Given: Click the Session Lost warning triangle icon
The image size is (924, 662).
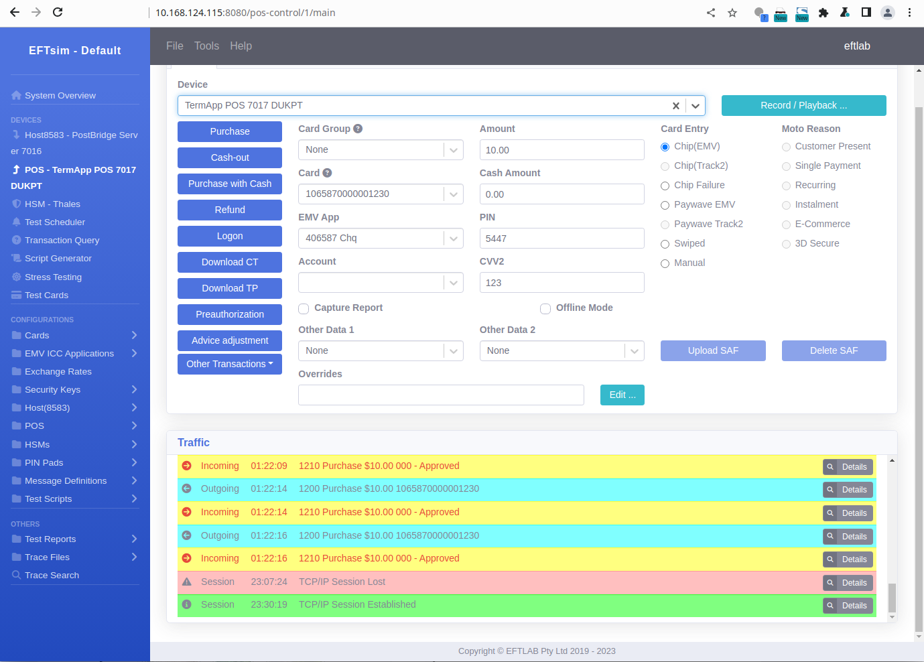Looking at the screenshot, I should pos(187,582).
